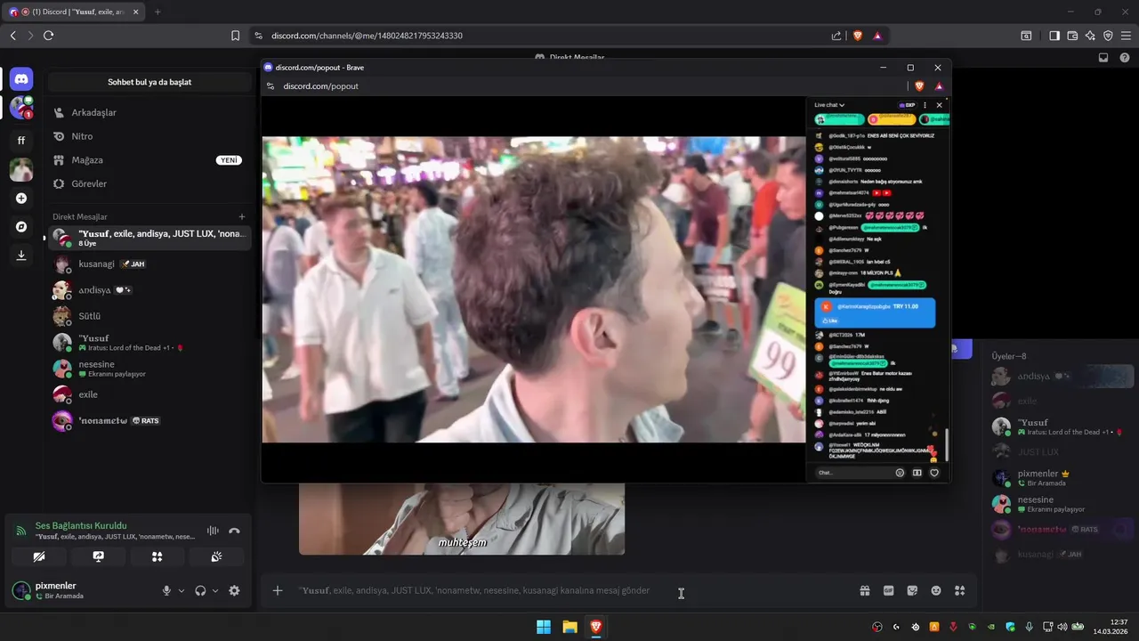Open File Explorer from taskbar

click(x=569, y=627)
